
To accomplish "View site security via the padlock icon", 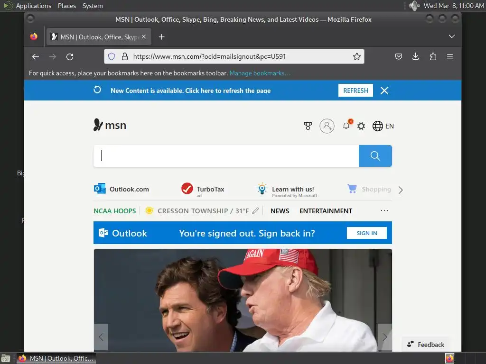I will (125, 56).
